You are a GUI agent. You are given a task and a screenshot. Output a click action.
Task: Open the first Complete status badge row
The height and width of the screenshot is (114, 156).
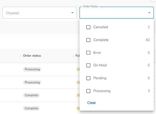31,95
